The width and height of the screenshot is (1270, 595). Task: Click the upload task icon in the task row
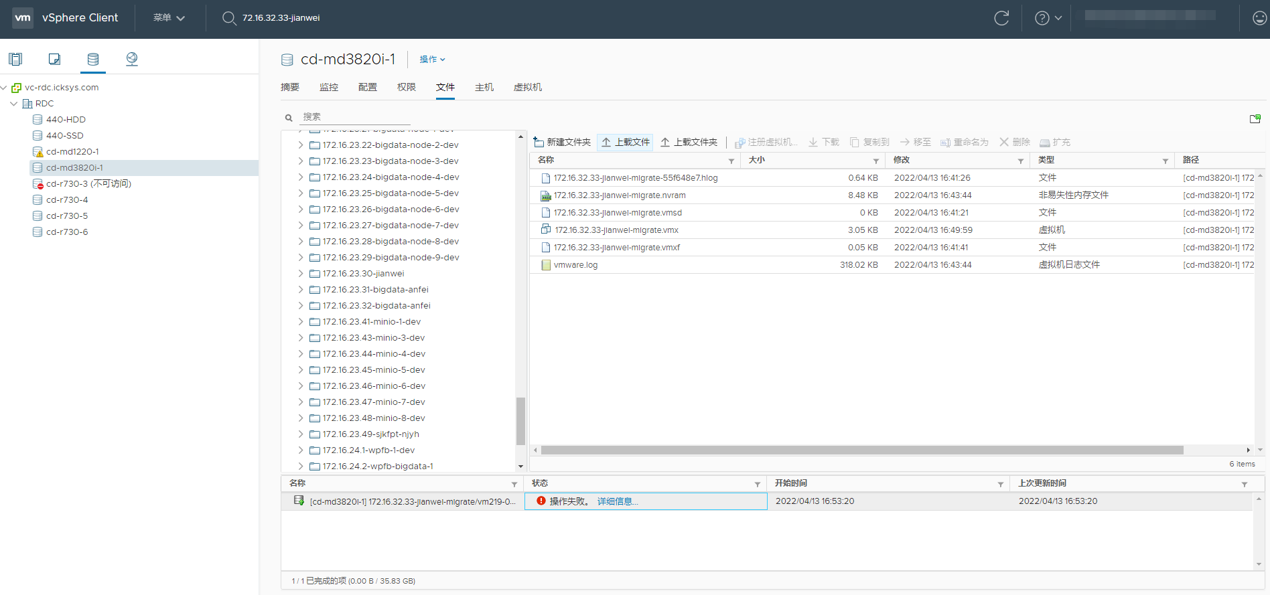click(299, 501)
